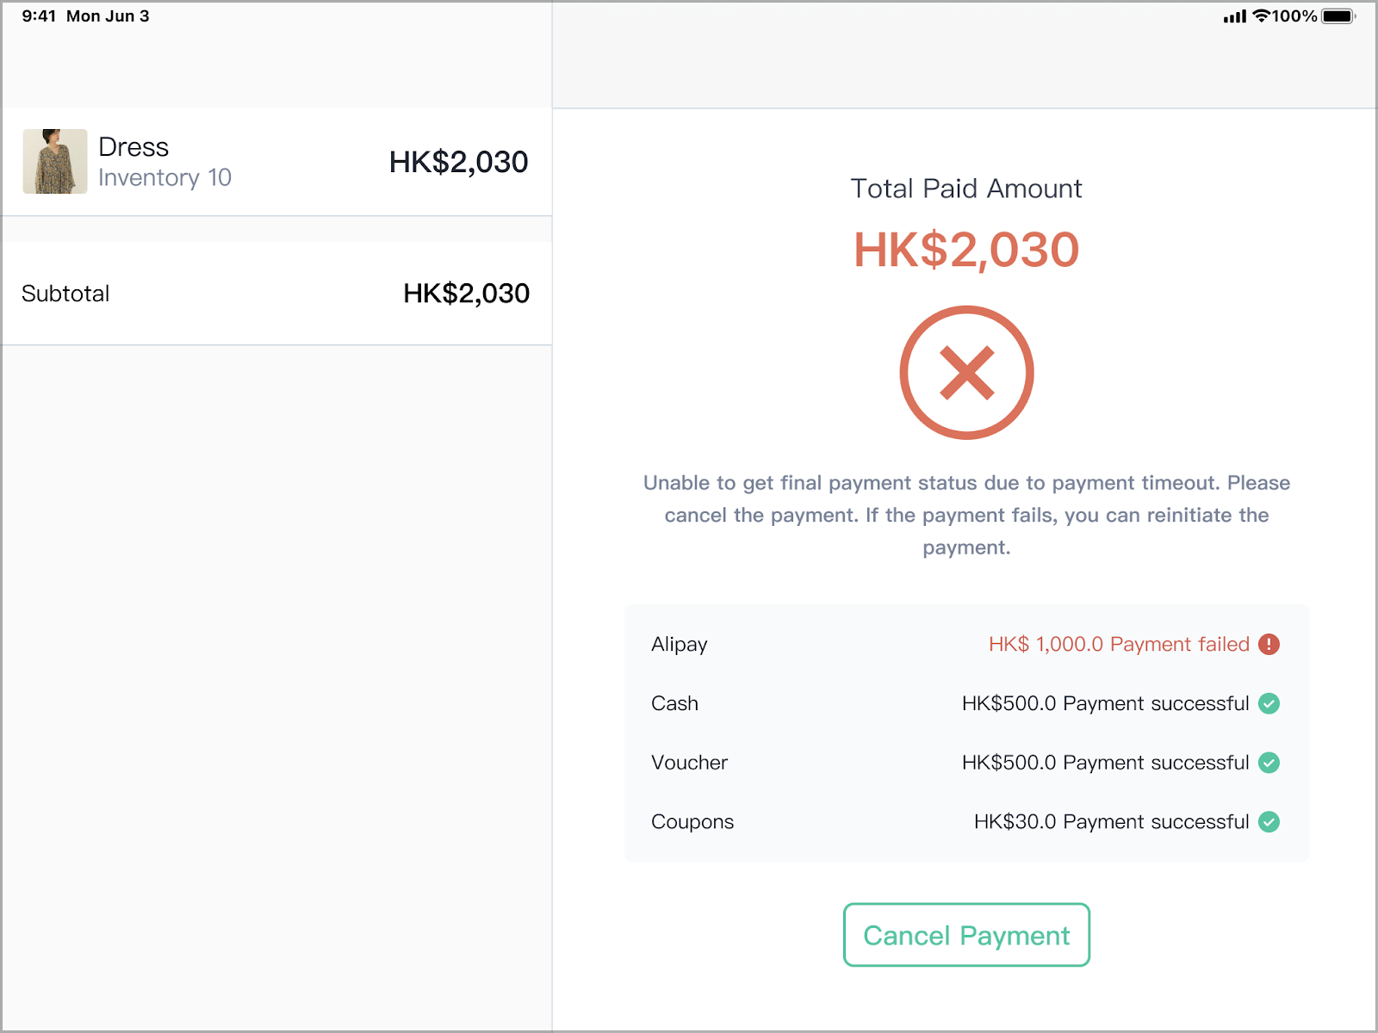
Task: Click the green checkmark beside Cash payment
Action: pyautogui.click(x=1269, y=703)
